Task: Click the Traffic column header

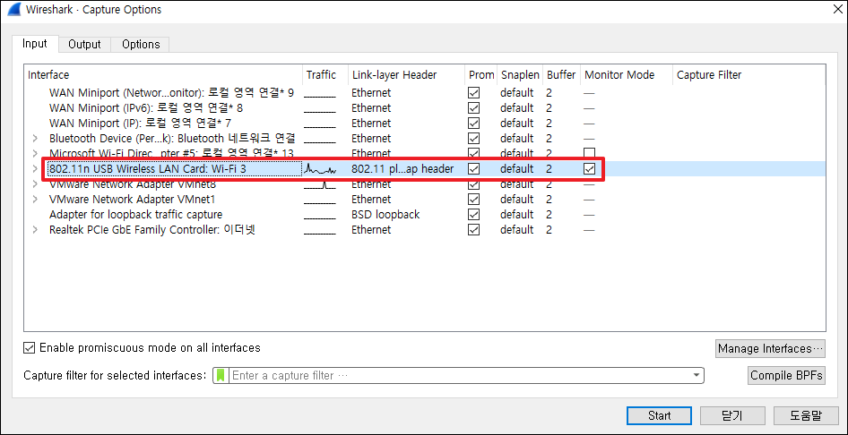Action: pyautogui.click(x=325, y=75)
